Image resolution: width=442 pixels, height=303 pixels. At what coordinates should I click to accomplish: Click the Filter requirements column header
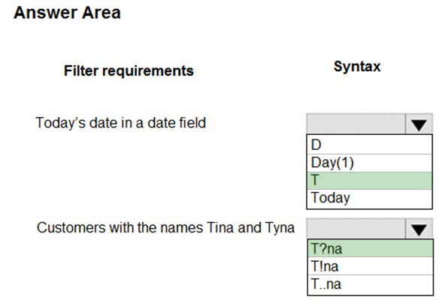coord(129,71)
